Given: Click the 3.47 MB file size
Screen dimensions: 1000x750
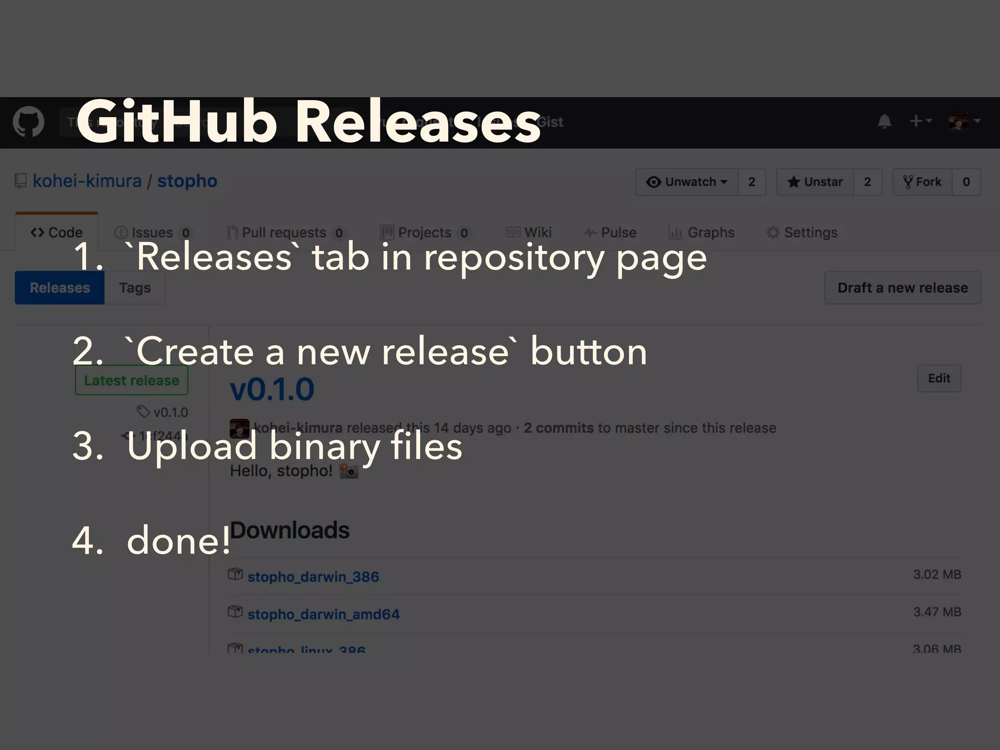Looking at the screenshot, I should 937,612.
